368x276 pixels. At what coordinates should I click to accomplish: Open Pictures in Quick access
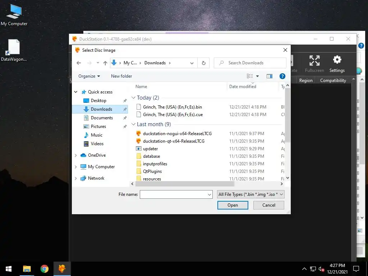(x=98, y=126)
